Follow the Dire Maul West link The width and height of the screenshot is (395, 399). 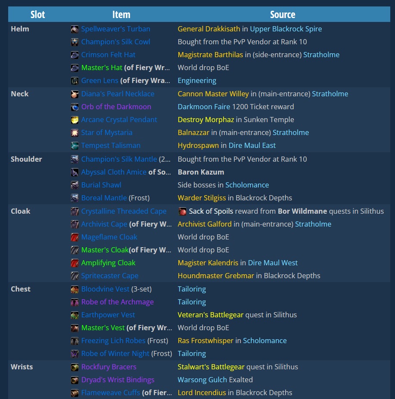pos(273,263)
